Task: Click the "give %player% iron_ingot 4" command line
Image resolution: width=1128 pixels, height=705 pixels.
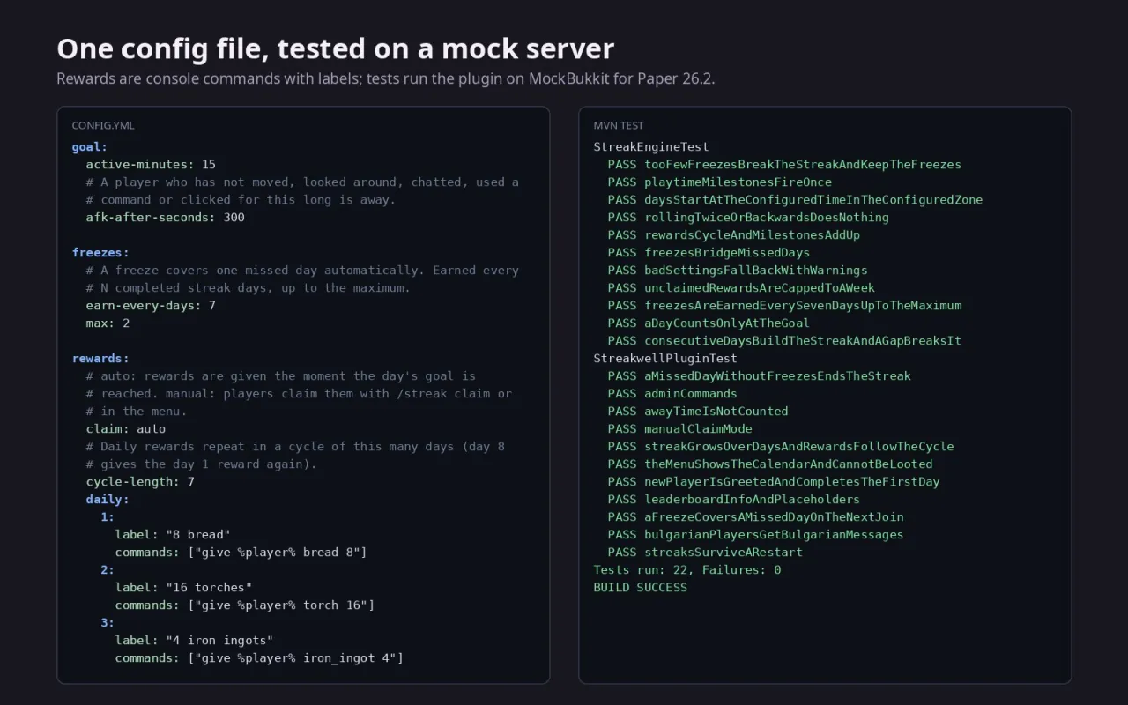Action: [259, 658]
